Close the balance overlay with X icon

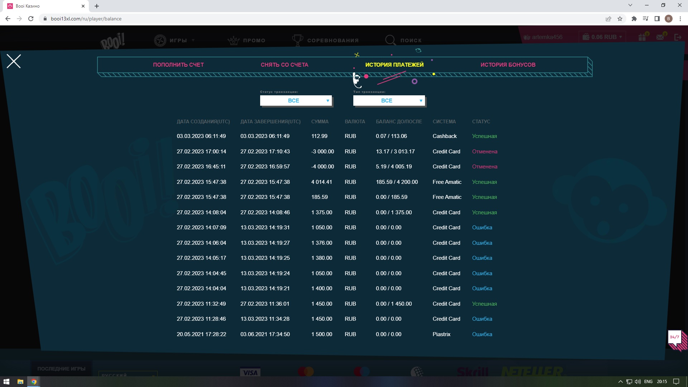(x=14, y=61)
